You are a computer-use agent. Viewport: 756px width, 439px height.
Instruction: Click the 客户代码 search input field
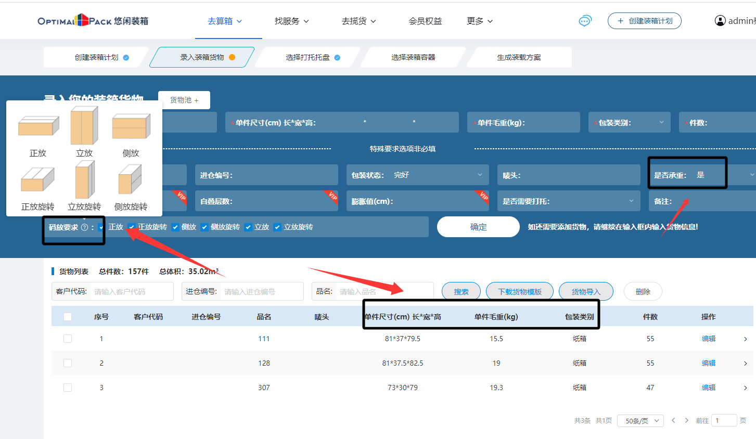(132, 292)
